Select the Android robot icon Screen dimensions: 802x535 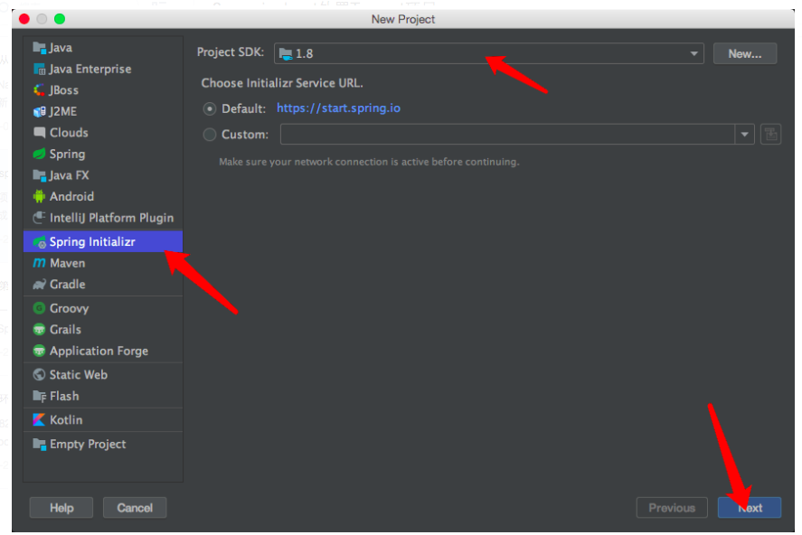point(40,196)
